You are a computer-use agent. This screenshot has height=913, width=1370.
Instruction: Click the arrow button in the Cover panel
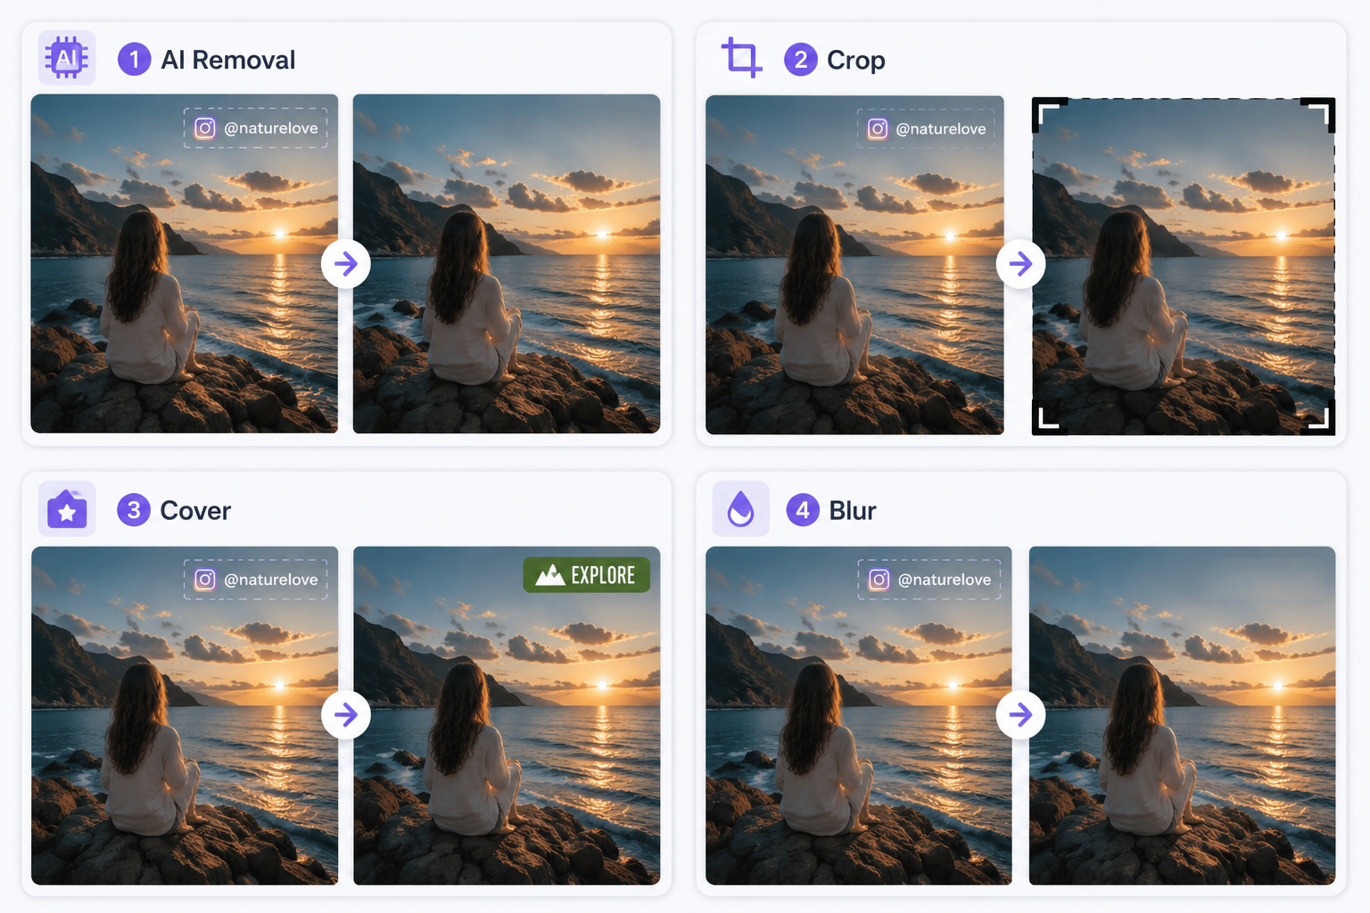click(346, 714)
